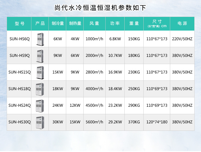Select the 180KG weight cell

pyautogui.click(x=134, y=55)
